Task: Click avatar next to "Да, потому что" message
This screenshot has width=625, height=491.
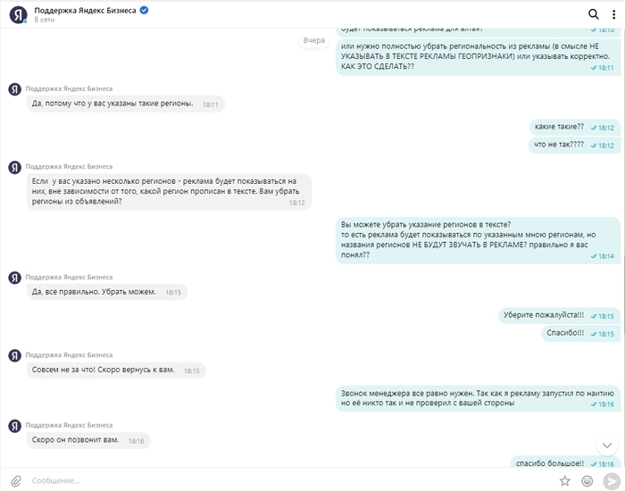Action: click(14, 89)
